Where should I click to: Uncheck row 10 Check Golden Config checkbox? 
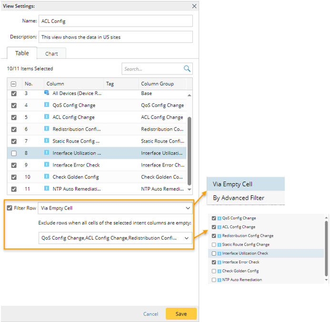click(14, 177)
